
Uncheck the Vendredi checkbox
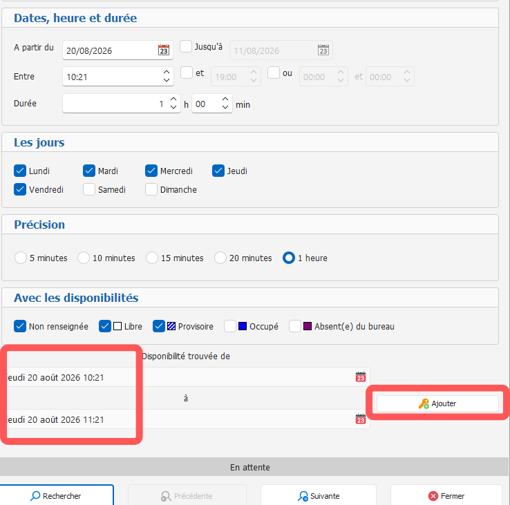pos(20,189)
